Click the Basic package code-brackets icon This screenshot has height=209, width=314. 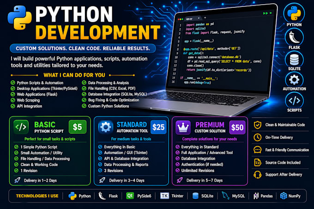click(21, 127)
